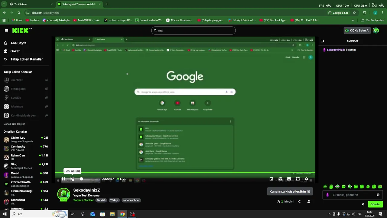
Task: Open Ging Teamfight Tactics channel
Action: coord(26,166)
